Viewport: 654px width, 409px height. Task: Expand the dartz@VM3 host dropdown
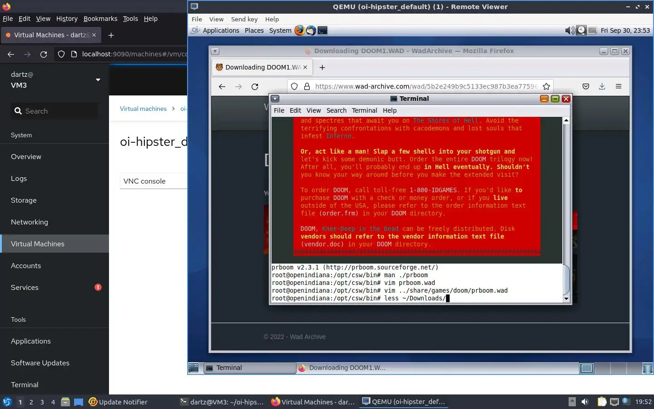98,80
